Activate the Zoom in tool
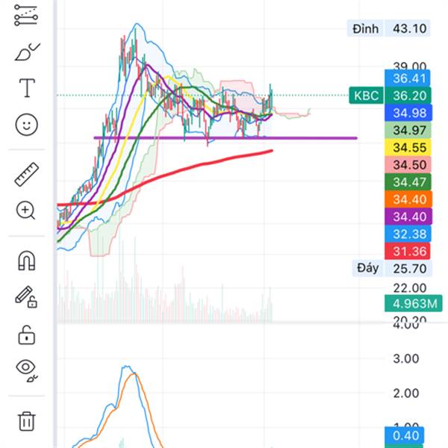The width and height of the screenshot is (448, 448). [x=25, y=211]
